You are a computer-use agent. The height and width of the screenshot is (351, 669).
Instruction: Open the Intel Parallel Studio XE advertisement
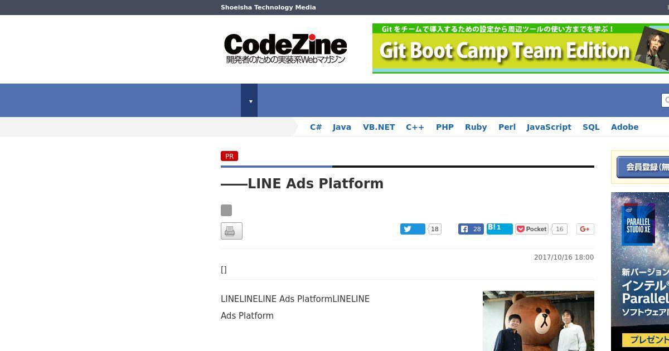tap(640, 271)
